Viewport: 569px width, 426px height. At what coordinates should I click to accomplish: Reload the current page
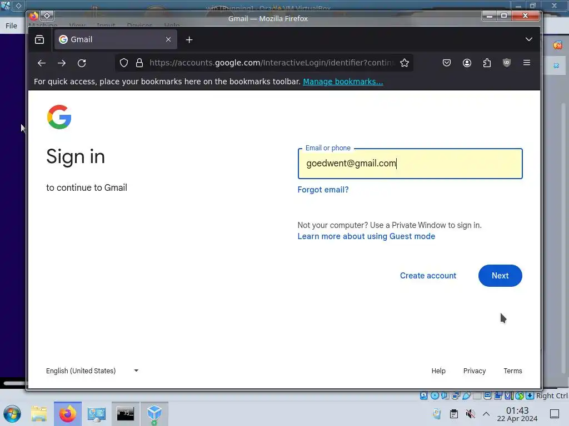click(x=82, y=63)
